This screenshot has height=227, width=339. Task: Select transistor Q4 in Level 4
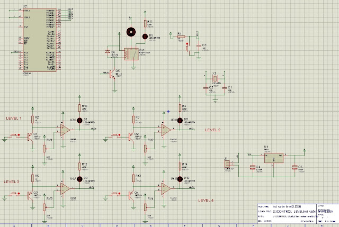tap(131, 196)
